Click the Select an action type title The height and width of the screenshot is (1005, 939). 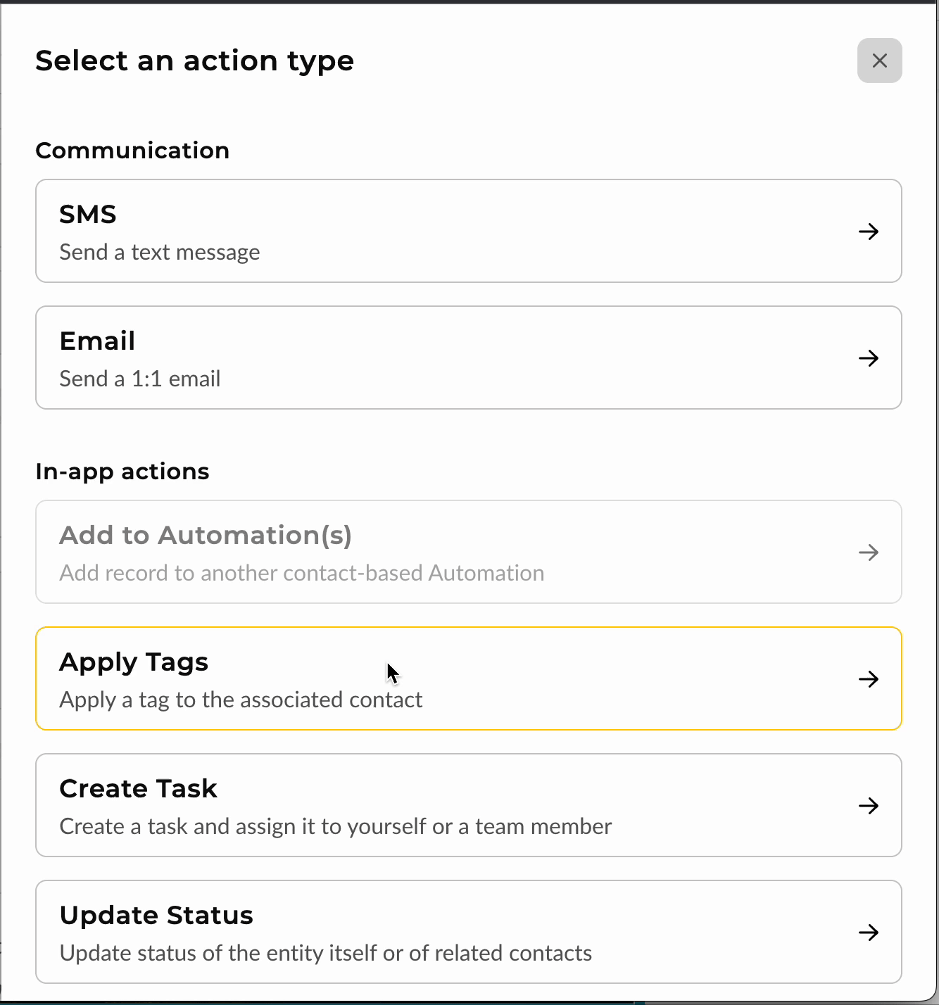point(195,61)
